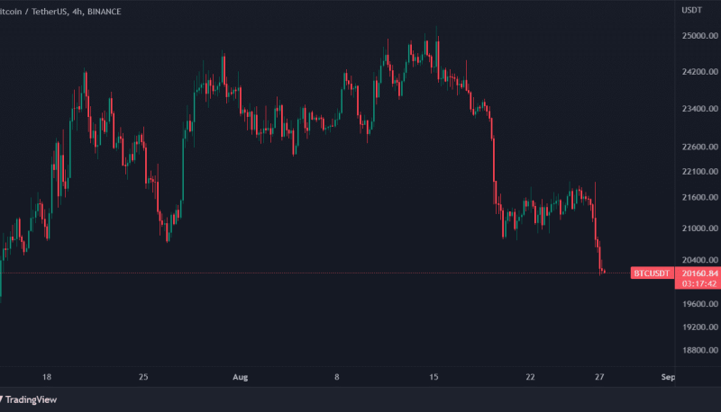Click the current price label 20160.84
This screenshot has height=412, width=721.
click(x=699, y=273)
